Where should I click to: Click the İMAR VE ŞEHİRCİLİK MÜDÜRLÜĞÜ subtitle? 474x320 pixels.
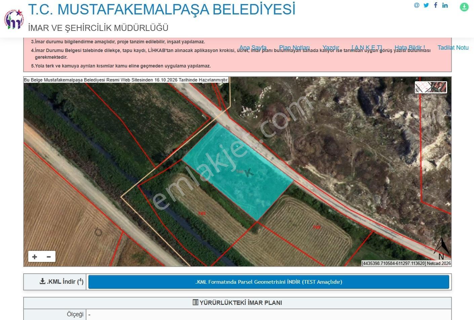coord(98,28)
